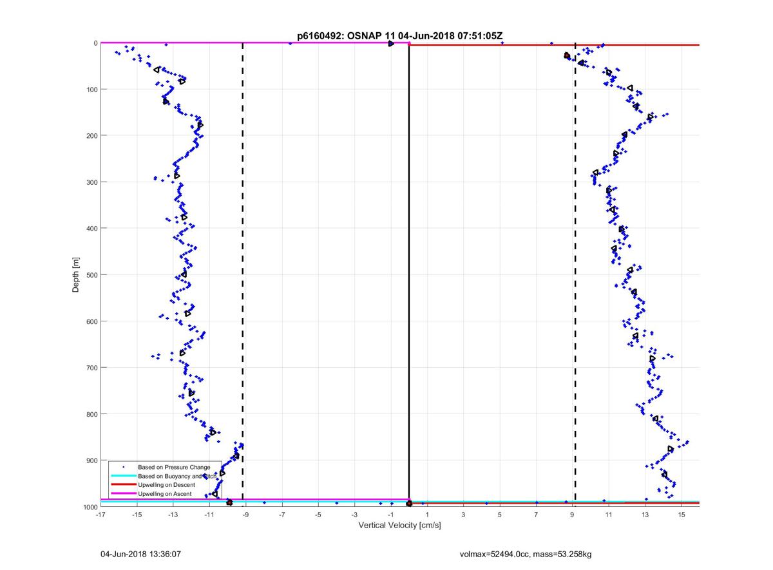Click depth tick label "100"
This screenshot has height=570, width=773.
tap(91, 90)
